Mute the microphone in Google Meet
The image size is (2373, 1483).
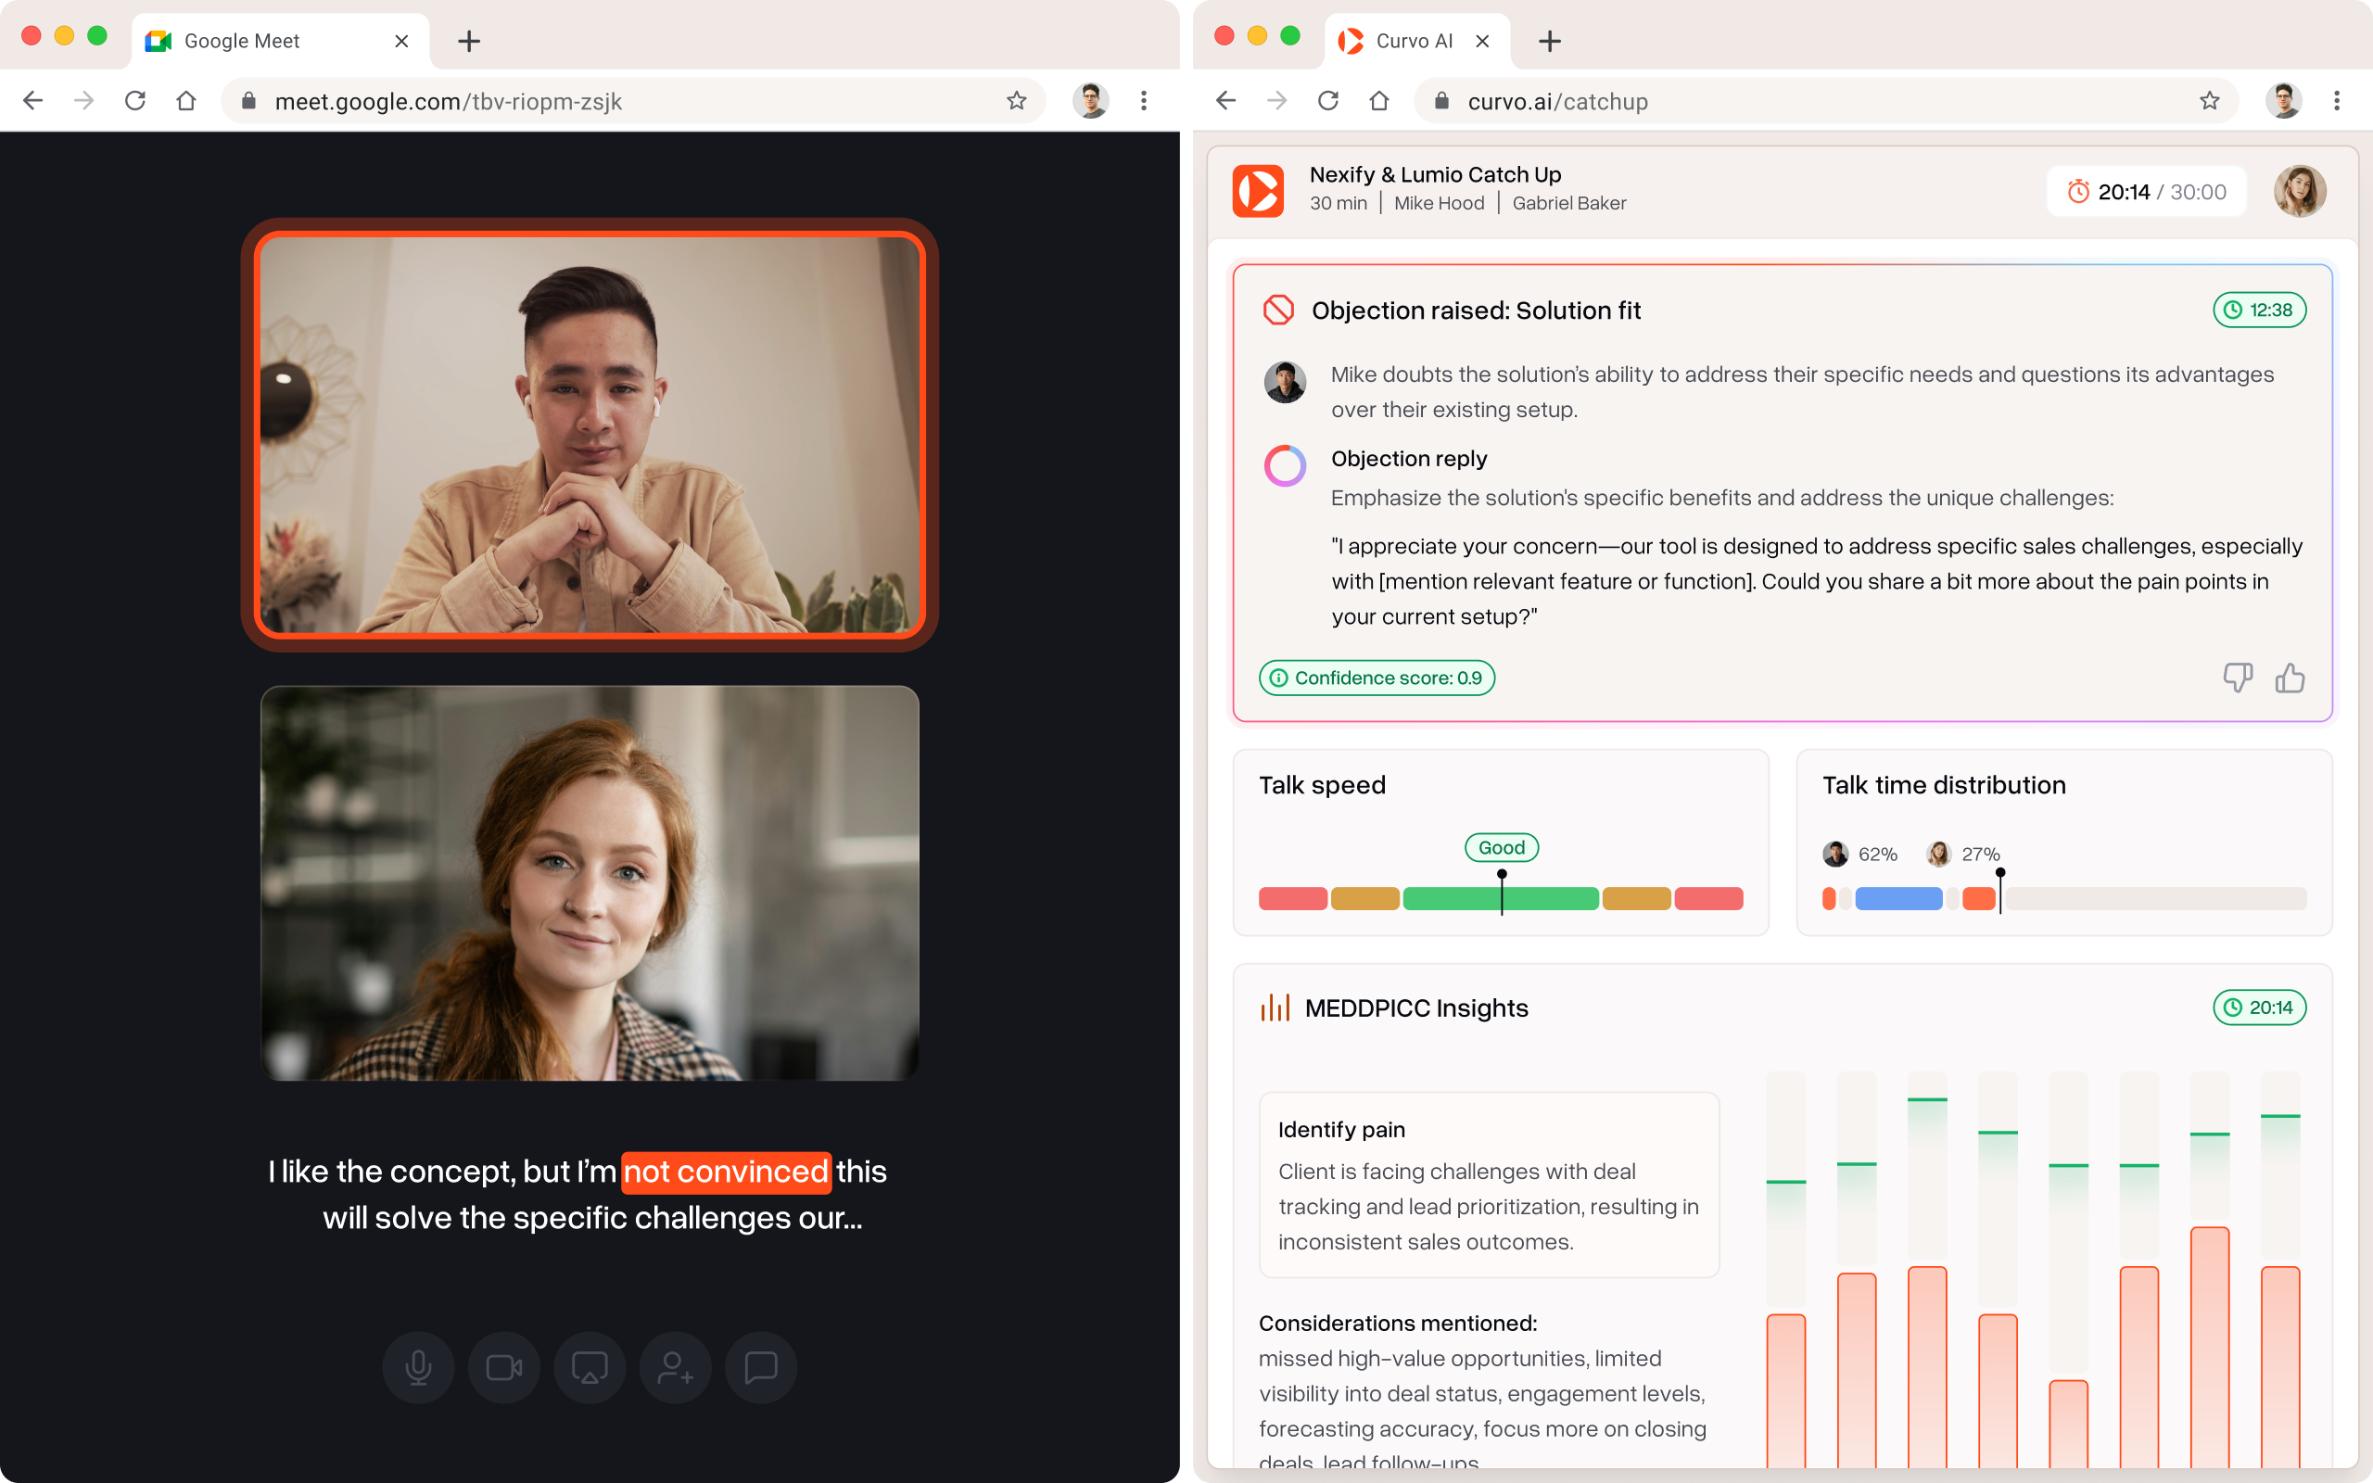click(x=418, y=1367)
